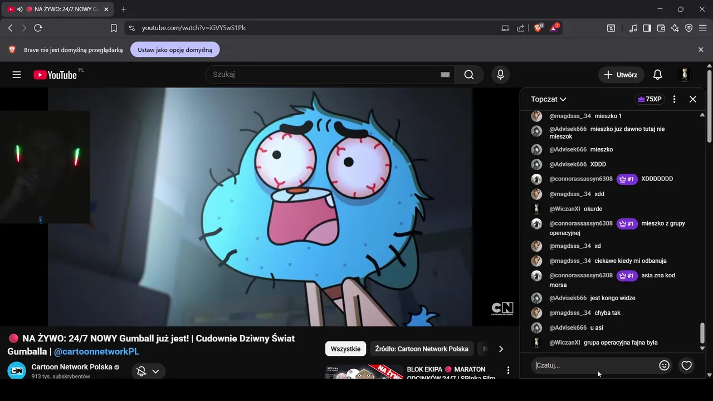Open the 75XP crown leaderboard badge
Viewport: 713px width, 401px height.
pos(649,99)
